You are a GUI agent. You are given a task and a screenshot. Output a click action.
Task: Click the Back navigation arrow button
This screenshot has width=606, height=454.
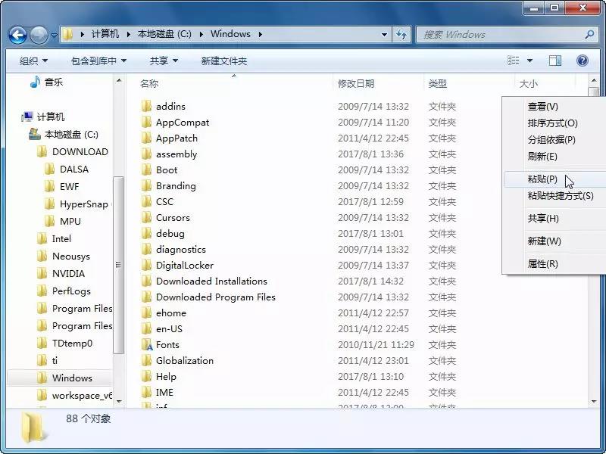point(17,35)
